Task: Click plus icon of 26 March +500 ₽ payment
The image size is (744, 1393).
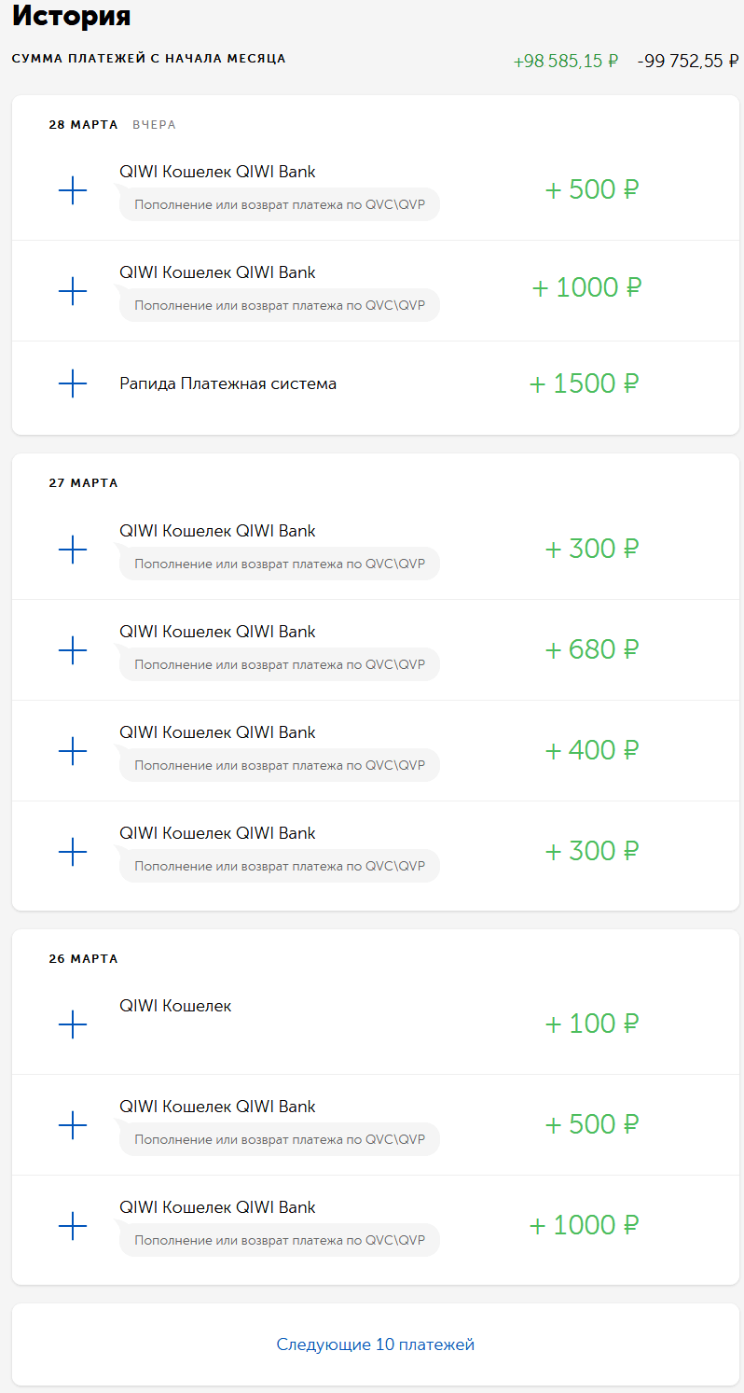Action: click(73, 1124)
